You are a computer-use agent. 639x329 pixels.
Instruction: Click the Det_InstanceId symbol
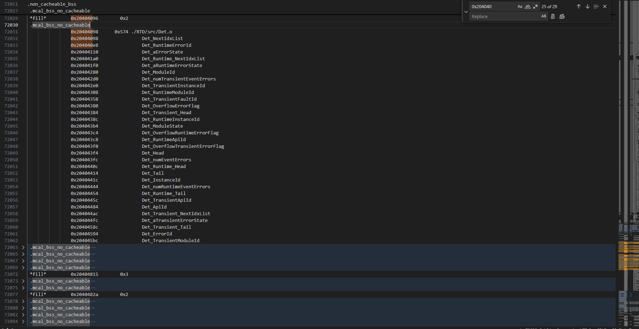pos(161,180)
